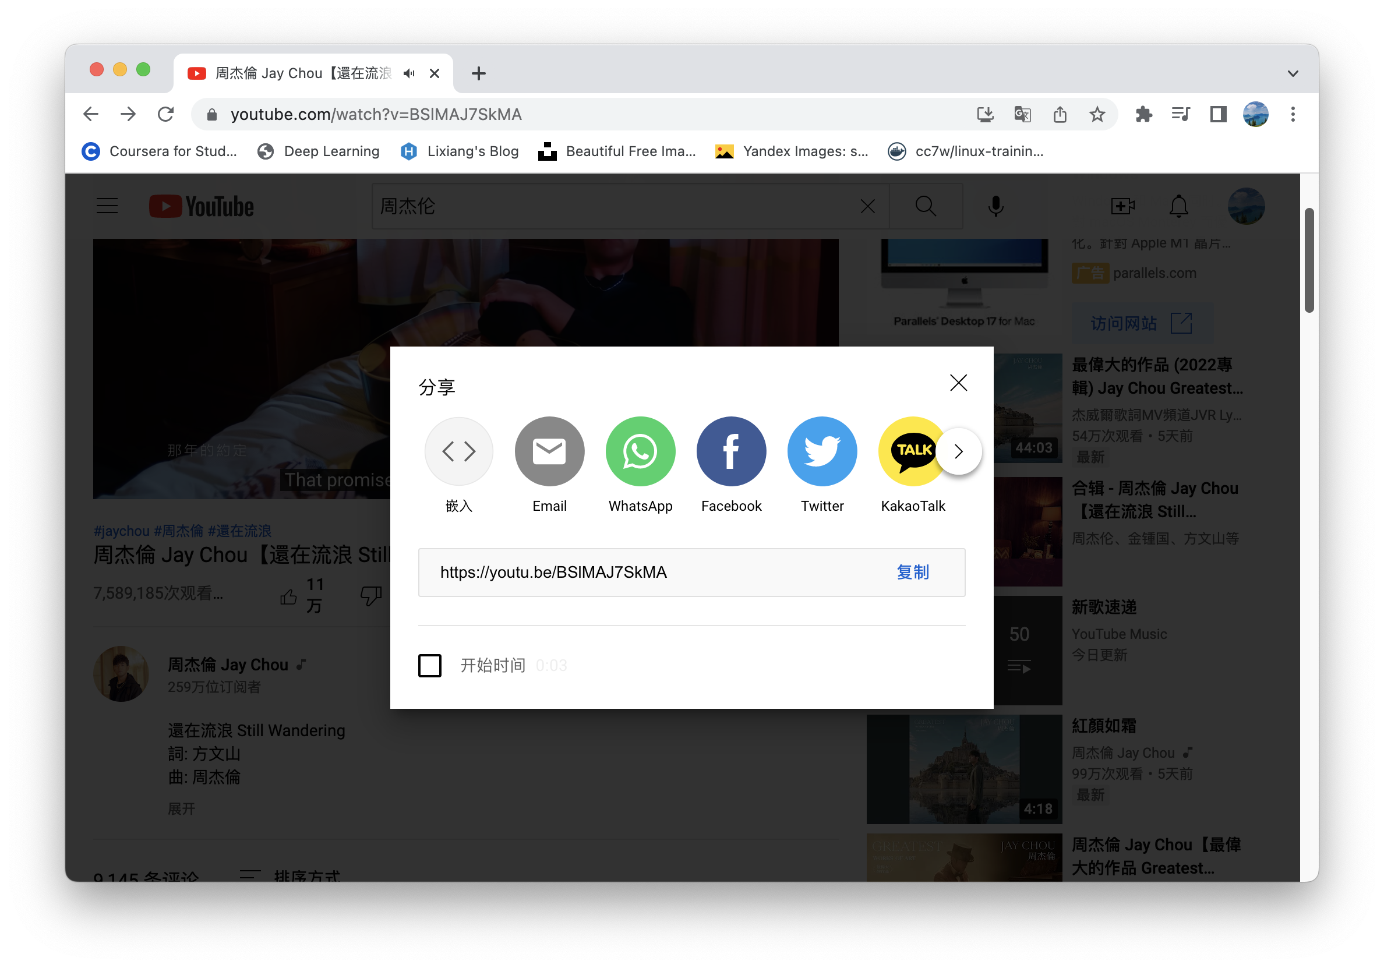Share via WhatsApp icon
This screenshot has height=968, width=1384.
click(x=640, y=451)
